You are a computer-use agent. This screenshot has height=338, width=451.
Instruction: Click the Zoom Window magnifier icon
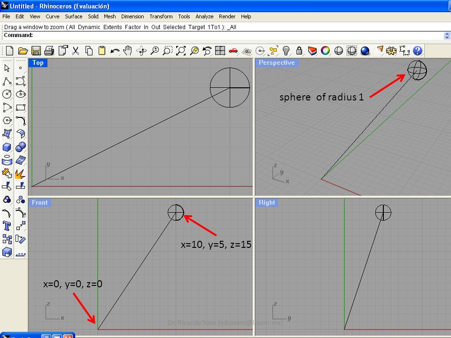[x=168, y=51]
